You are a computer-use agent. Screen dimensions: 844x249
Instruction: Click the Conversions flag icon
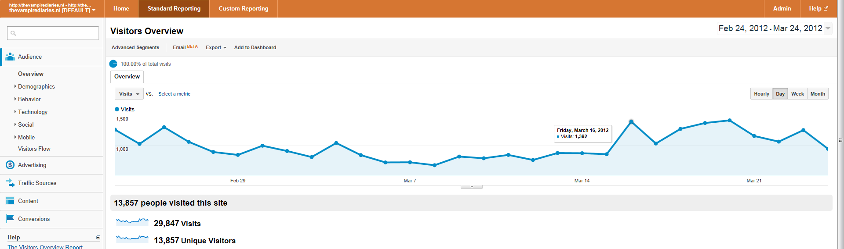10,219
